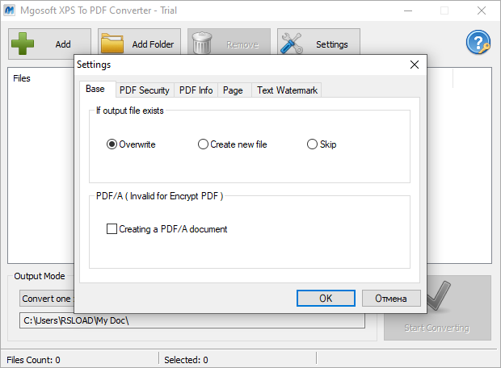The height and width of the screenshot is (368, 501).
Task: Select the Overwrite radio option
Action: point(112,144)
